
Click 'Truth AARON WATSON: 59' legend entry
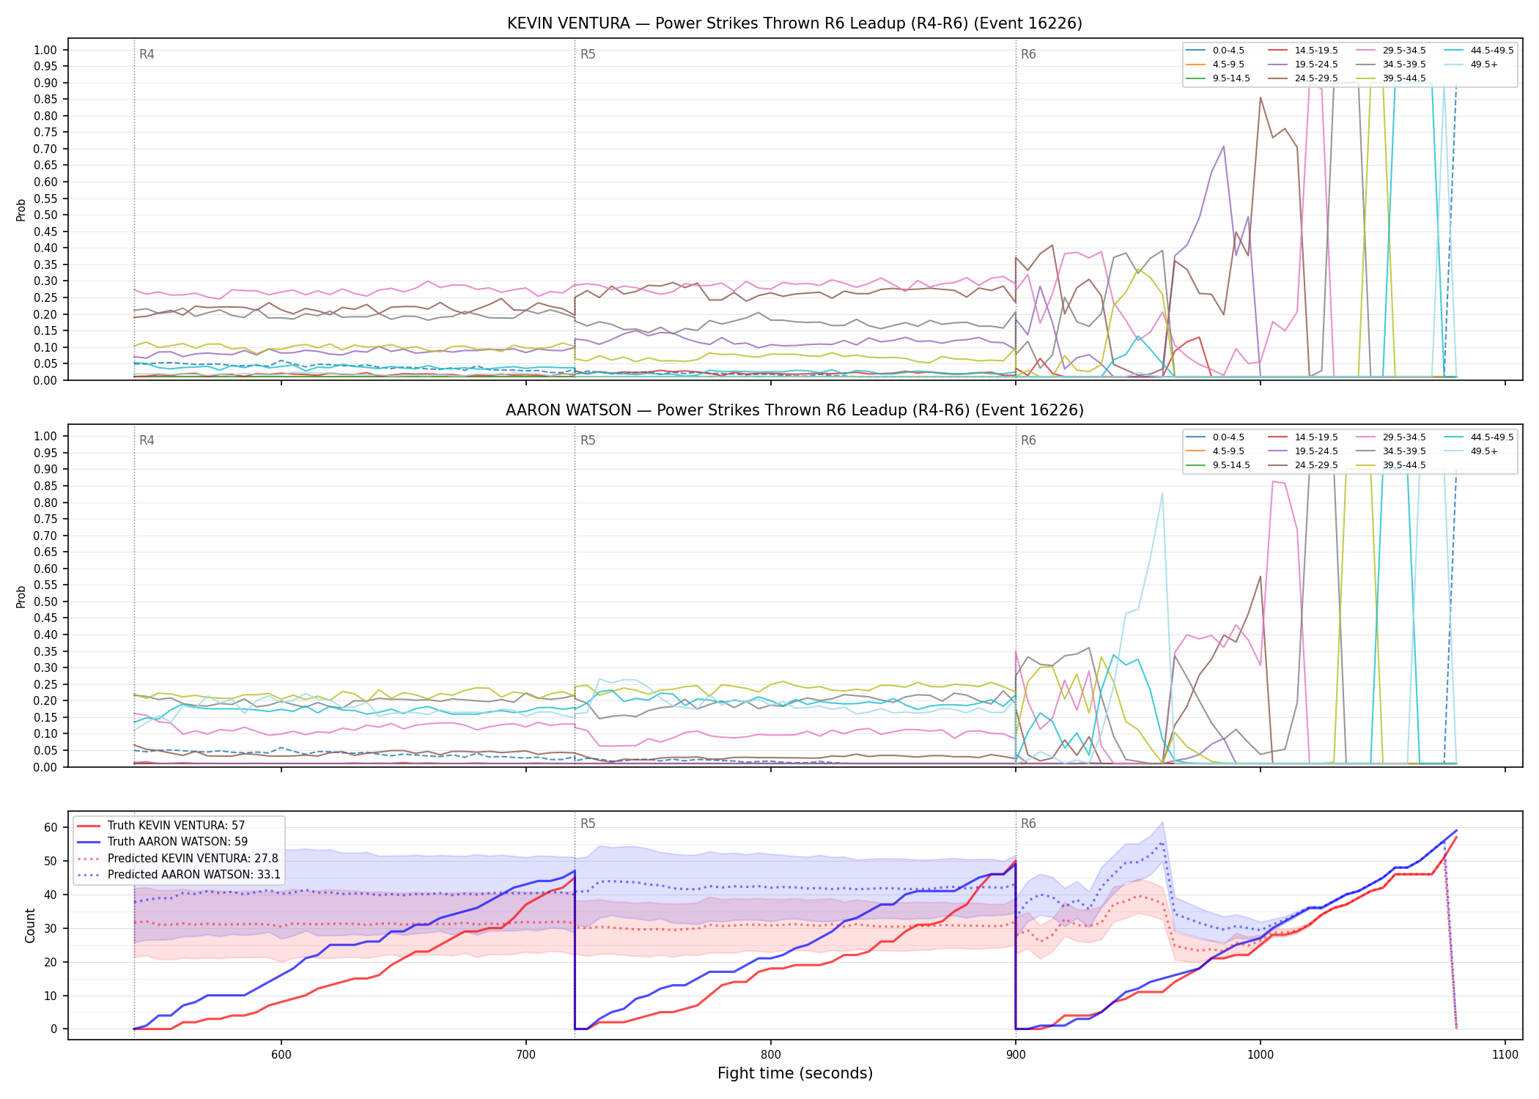(x=162, y=842)
